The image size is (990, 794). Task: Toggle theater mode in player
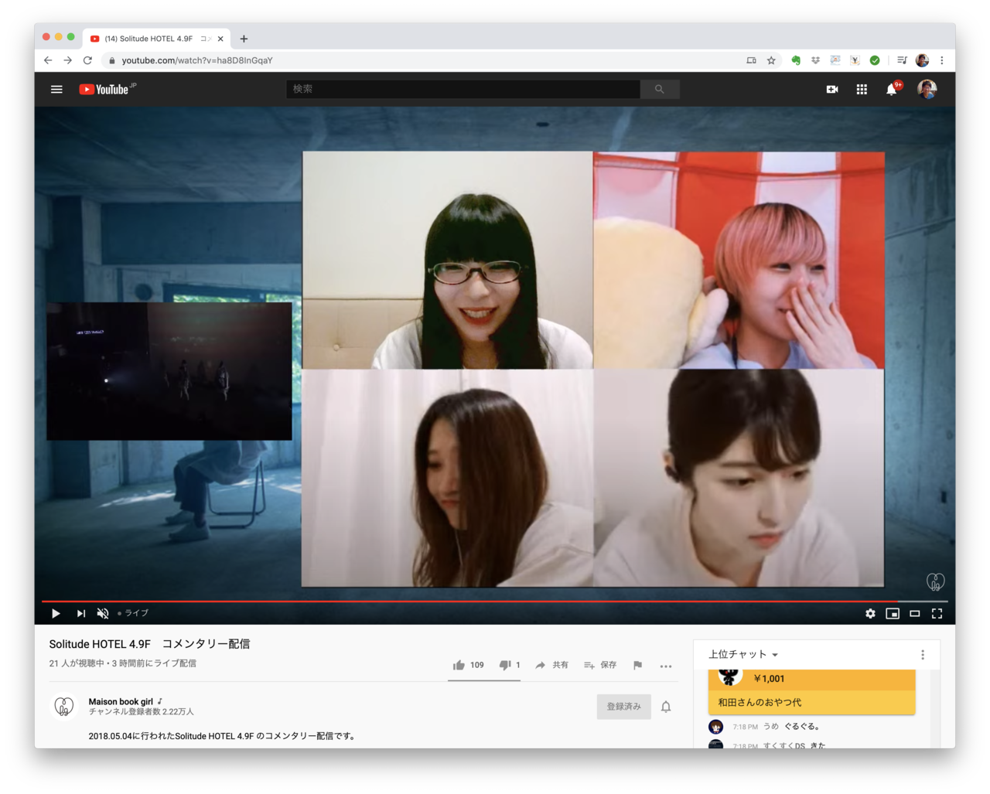tap(914, 613)
